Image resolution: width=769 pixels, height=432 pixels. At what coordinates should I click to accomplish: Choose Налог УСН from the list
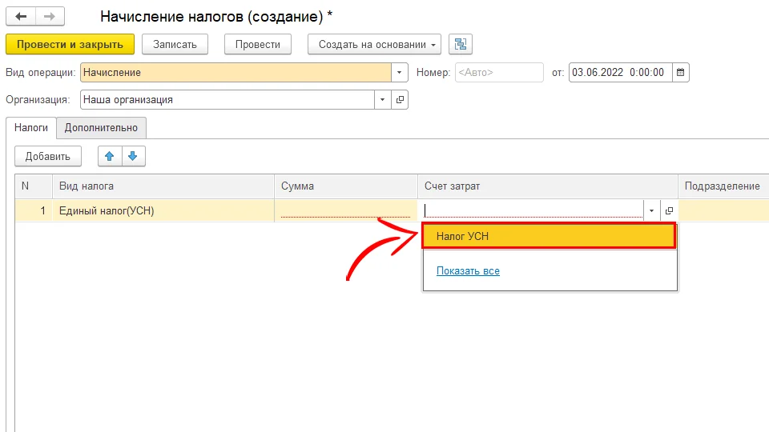pos(549,236)
